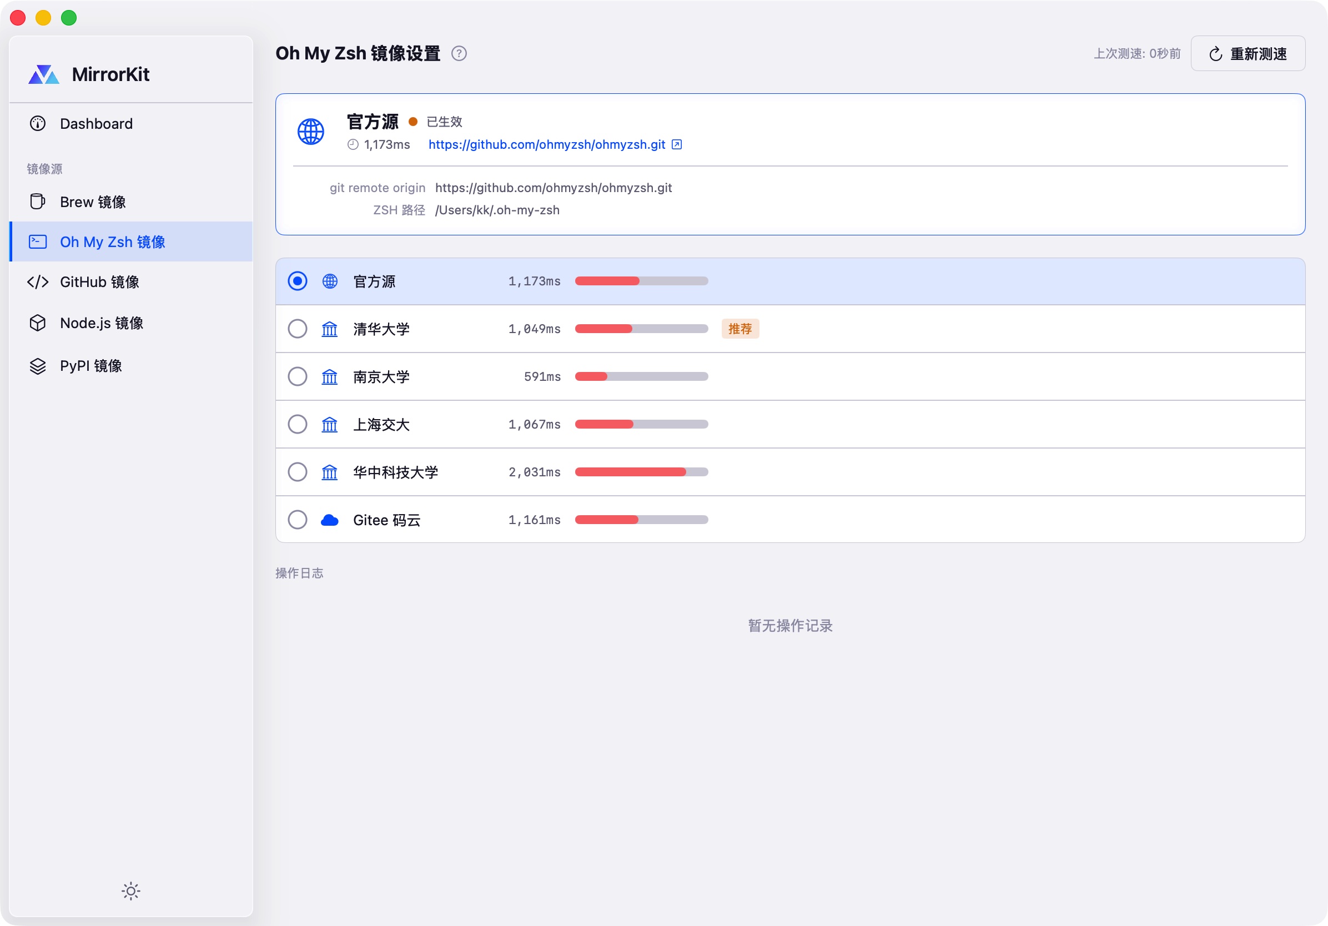Click the Oh My Zsh terminal icon
Image resolution: width=1328 pixels, height=926 pixels.
point(38,241)
